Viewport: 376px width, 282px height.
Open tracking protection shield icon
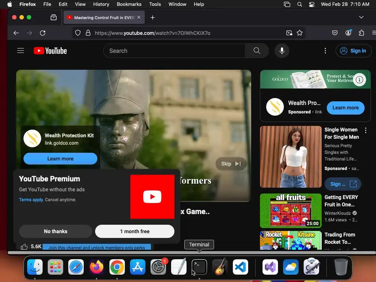pos(78,33)
